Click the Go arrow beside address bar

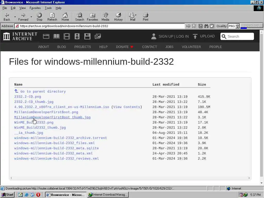(188, 26)
